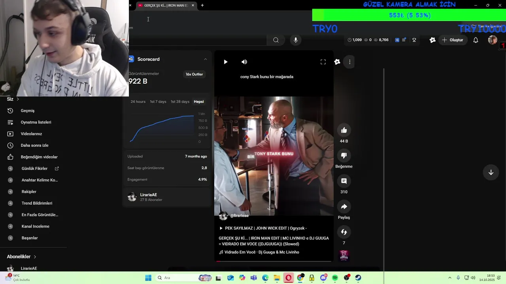The width and height of the screenshot is (506, 284).
Task: Open the comments showing 310
Action: coord(344,181)
